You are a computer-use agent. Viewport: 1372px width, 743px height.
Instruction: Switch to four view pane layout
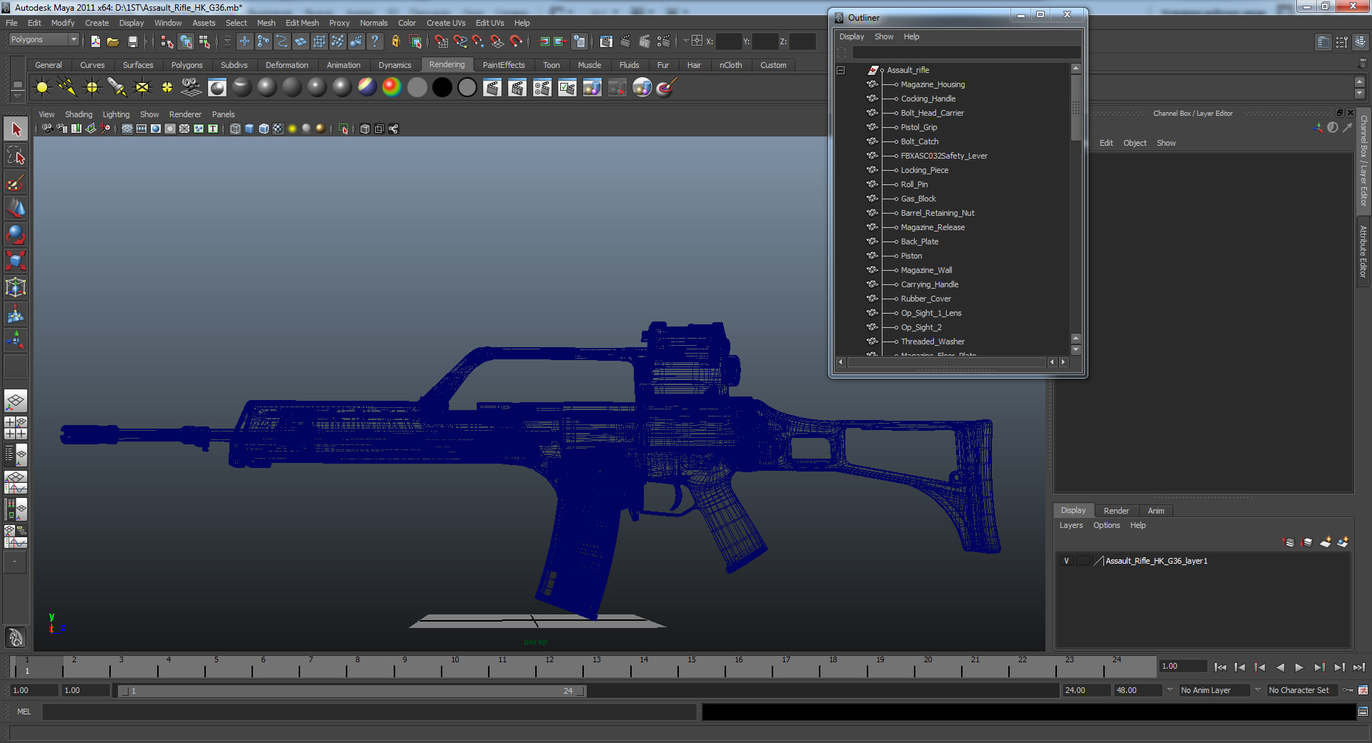pyautogui.click(x=16, y=428)
